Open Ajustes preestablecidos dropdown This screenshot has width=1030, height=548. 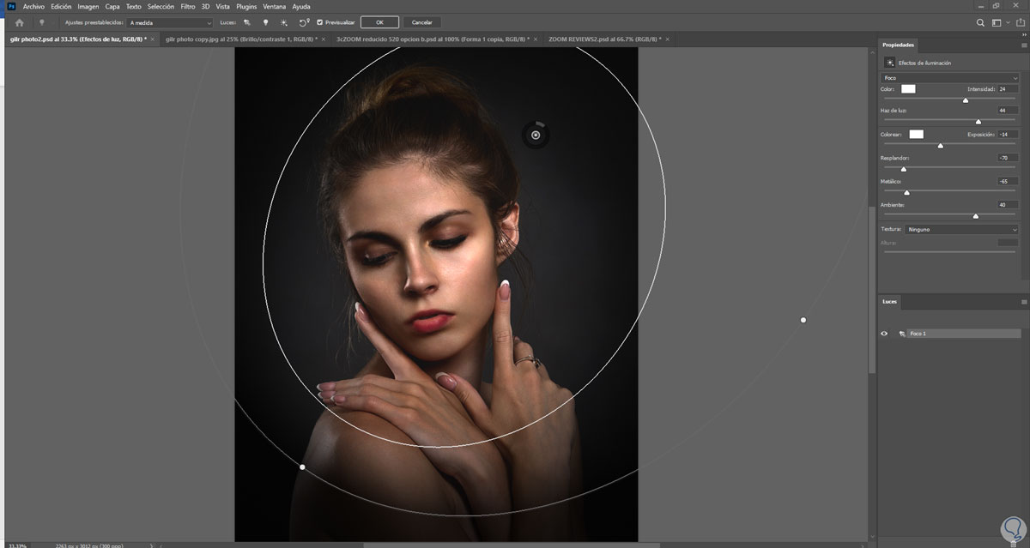coord(170,22)
